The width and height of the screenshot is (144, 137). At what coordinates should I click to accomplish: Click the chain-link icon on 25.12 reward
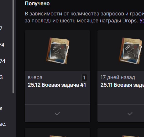tap(55, 47)
